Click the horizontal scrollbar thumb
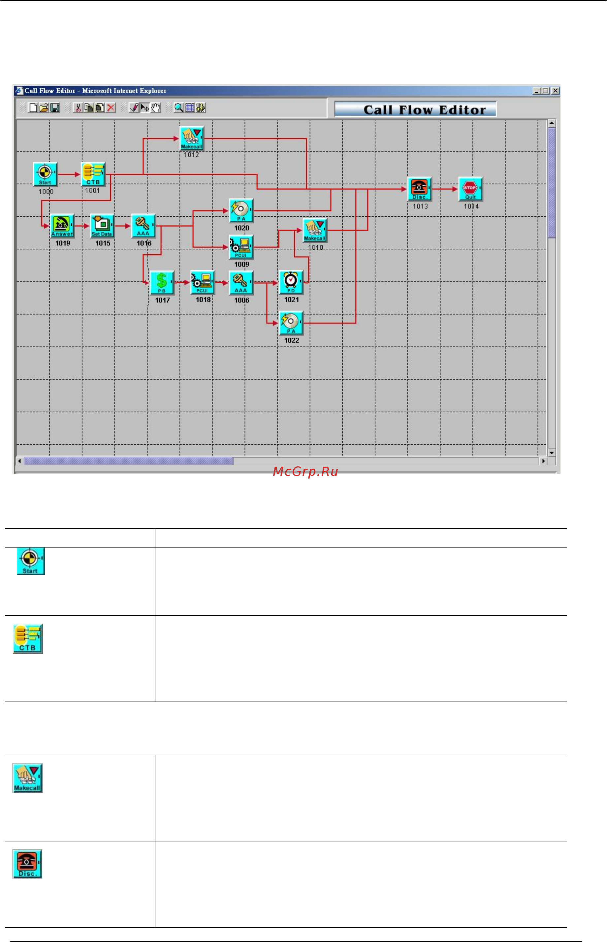Image resolution: width=607 pixels, height=942 pixels. click(x=129, y=460)
